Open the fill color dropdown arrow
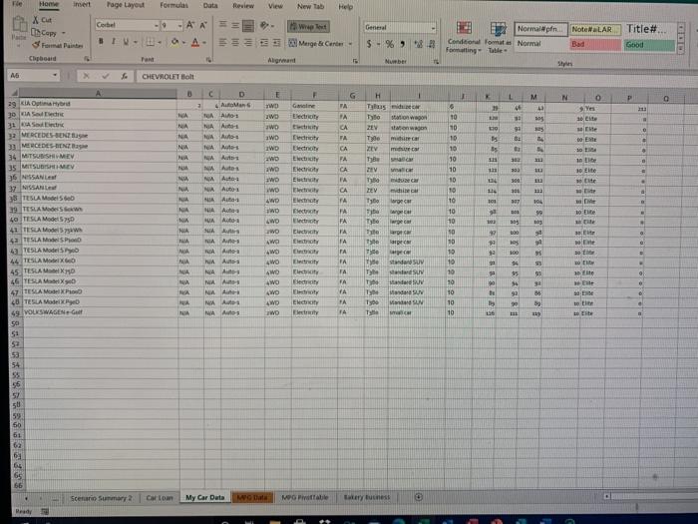698x524 pixels. [x=183, y=43]
